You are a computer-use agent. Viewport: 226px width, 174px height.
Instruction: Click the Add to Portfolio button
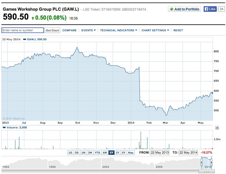tap(184, 9)
